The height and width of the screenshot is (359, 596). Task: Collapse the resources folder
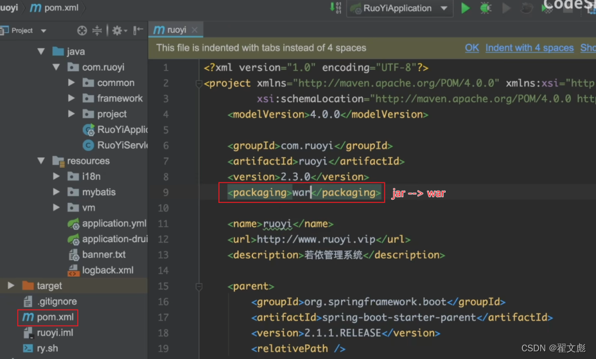41,161
